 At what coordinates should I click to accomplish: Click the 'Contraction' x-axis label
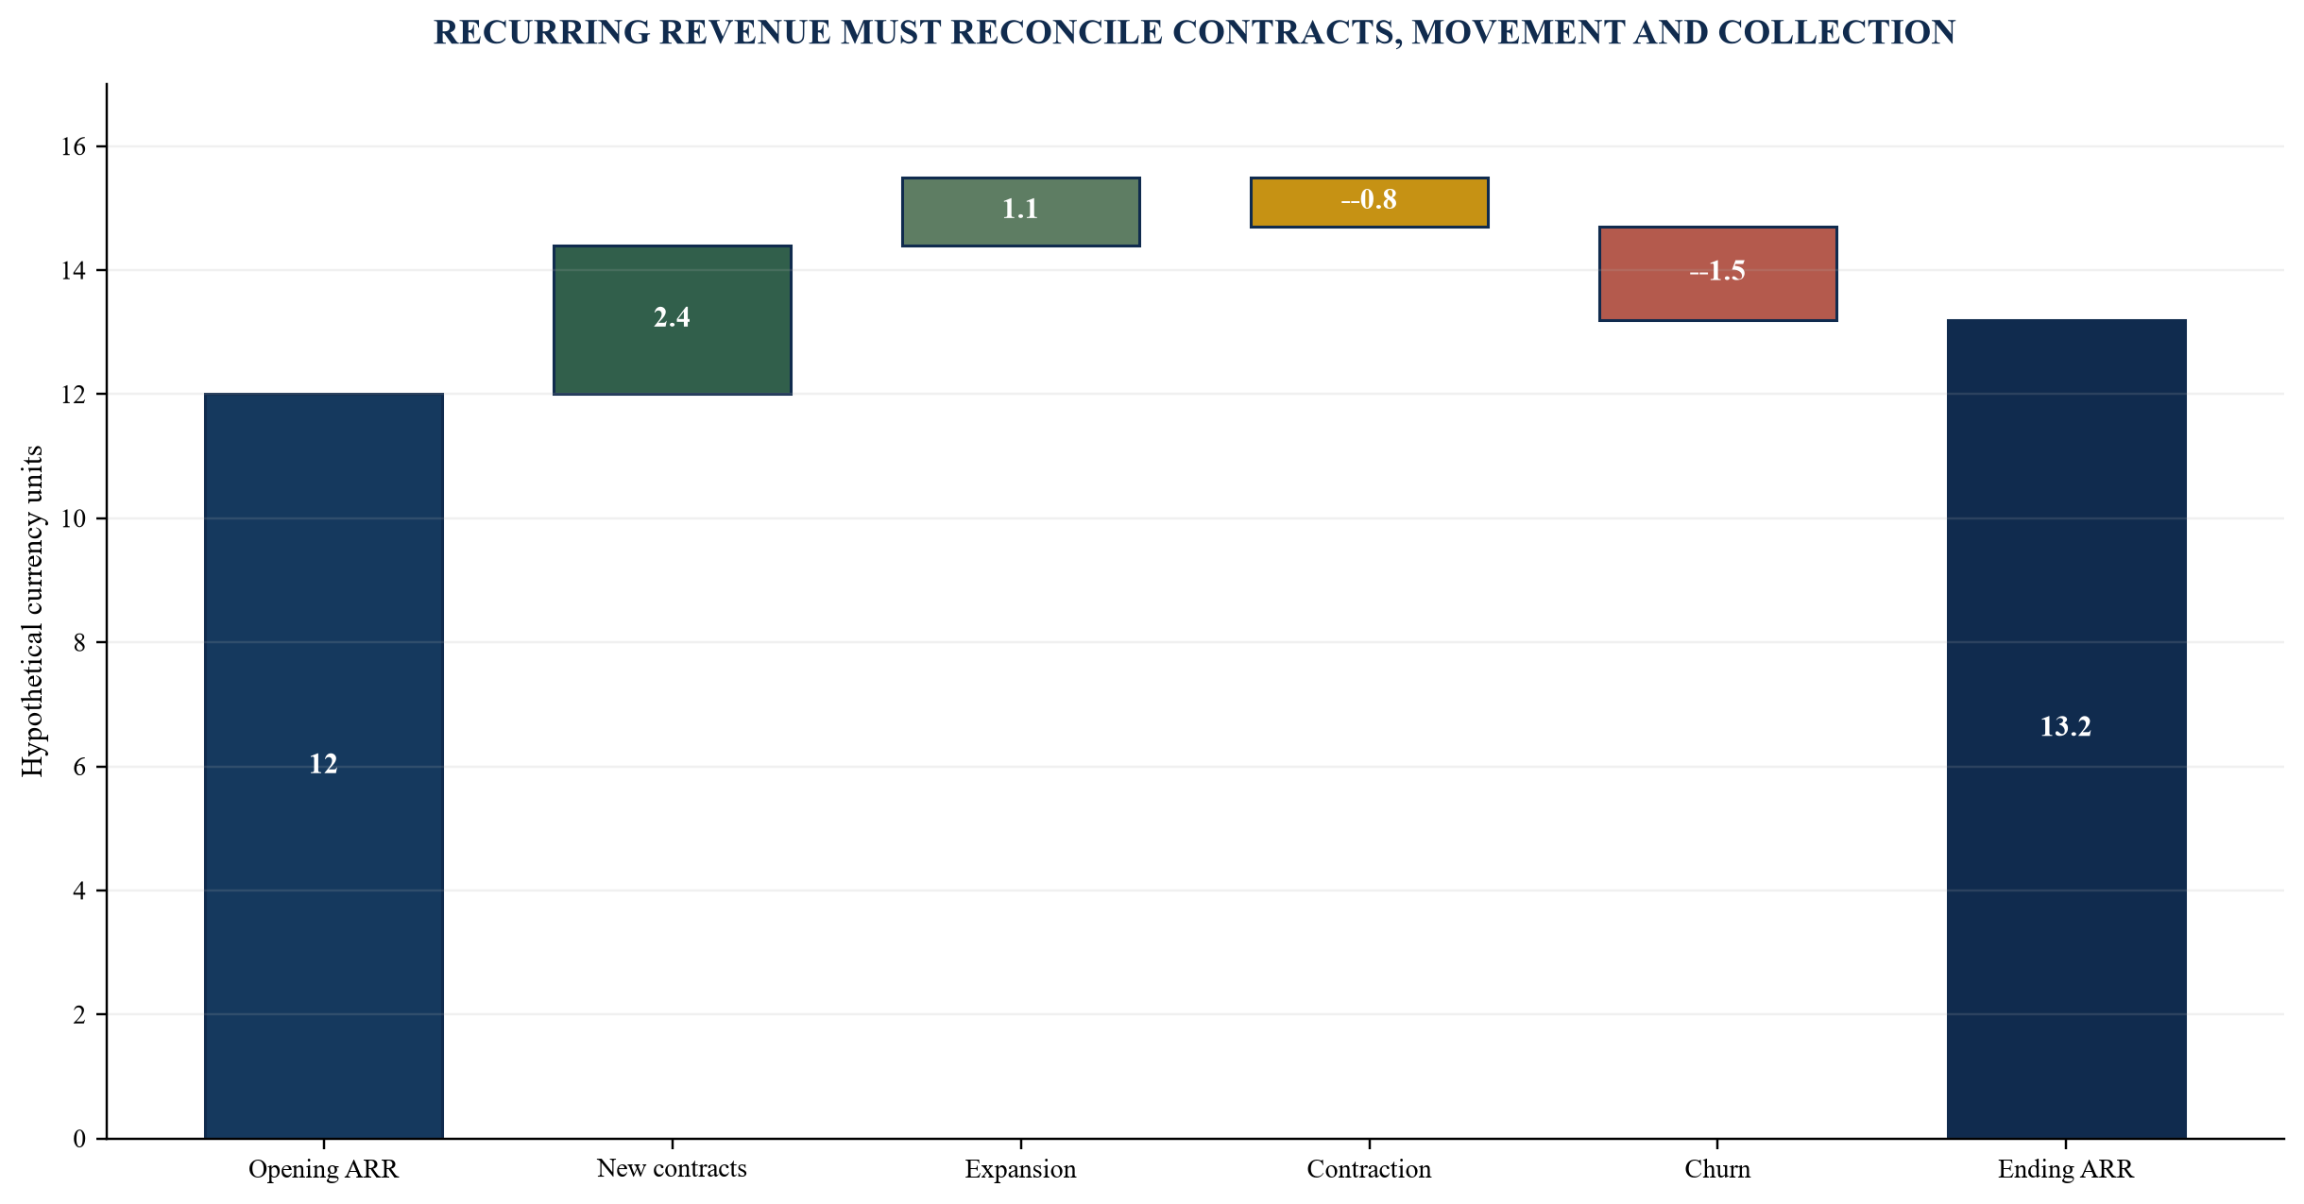[1370, 1169]
